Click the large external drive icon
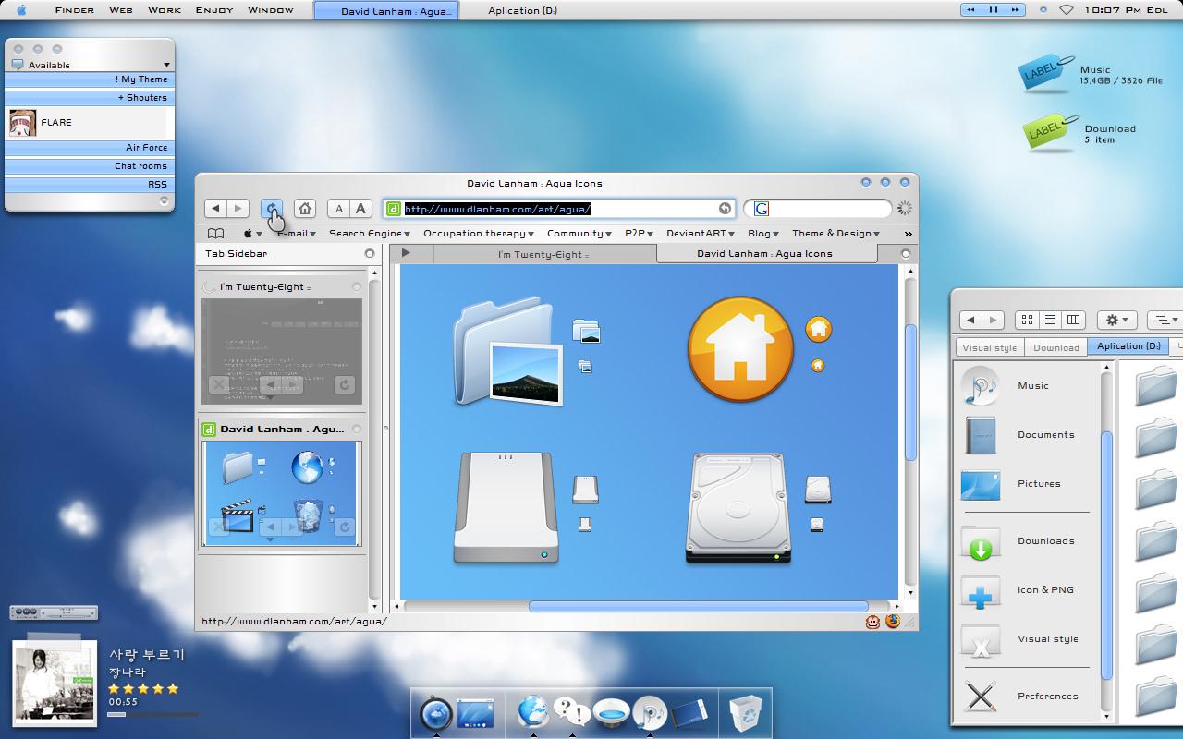1183x739 pixels. click(506, 508)
